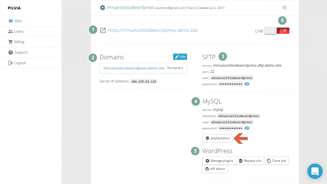Open phpMyAdmin
The height and width of the screenshot is (184, 327).
[217, 138]
